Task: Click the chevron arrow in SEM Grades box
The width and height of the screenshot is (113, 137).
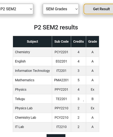Action: [77, 9]
